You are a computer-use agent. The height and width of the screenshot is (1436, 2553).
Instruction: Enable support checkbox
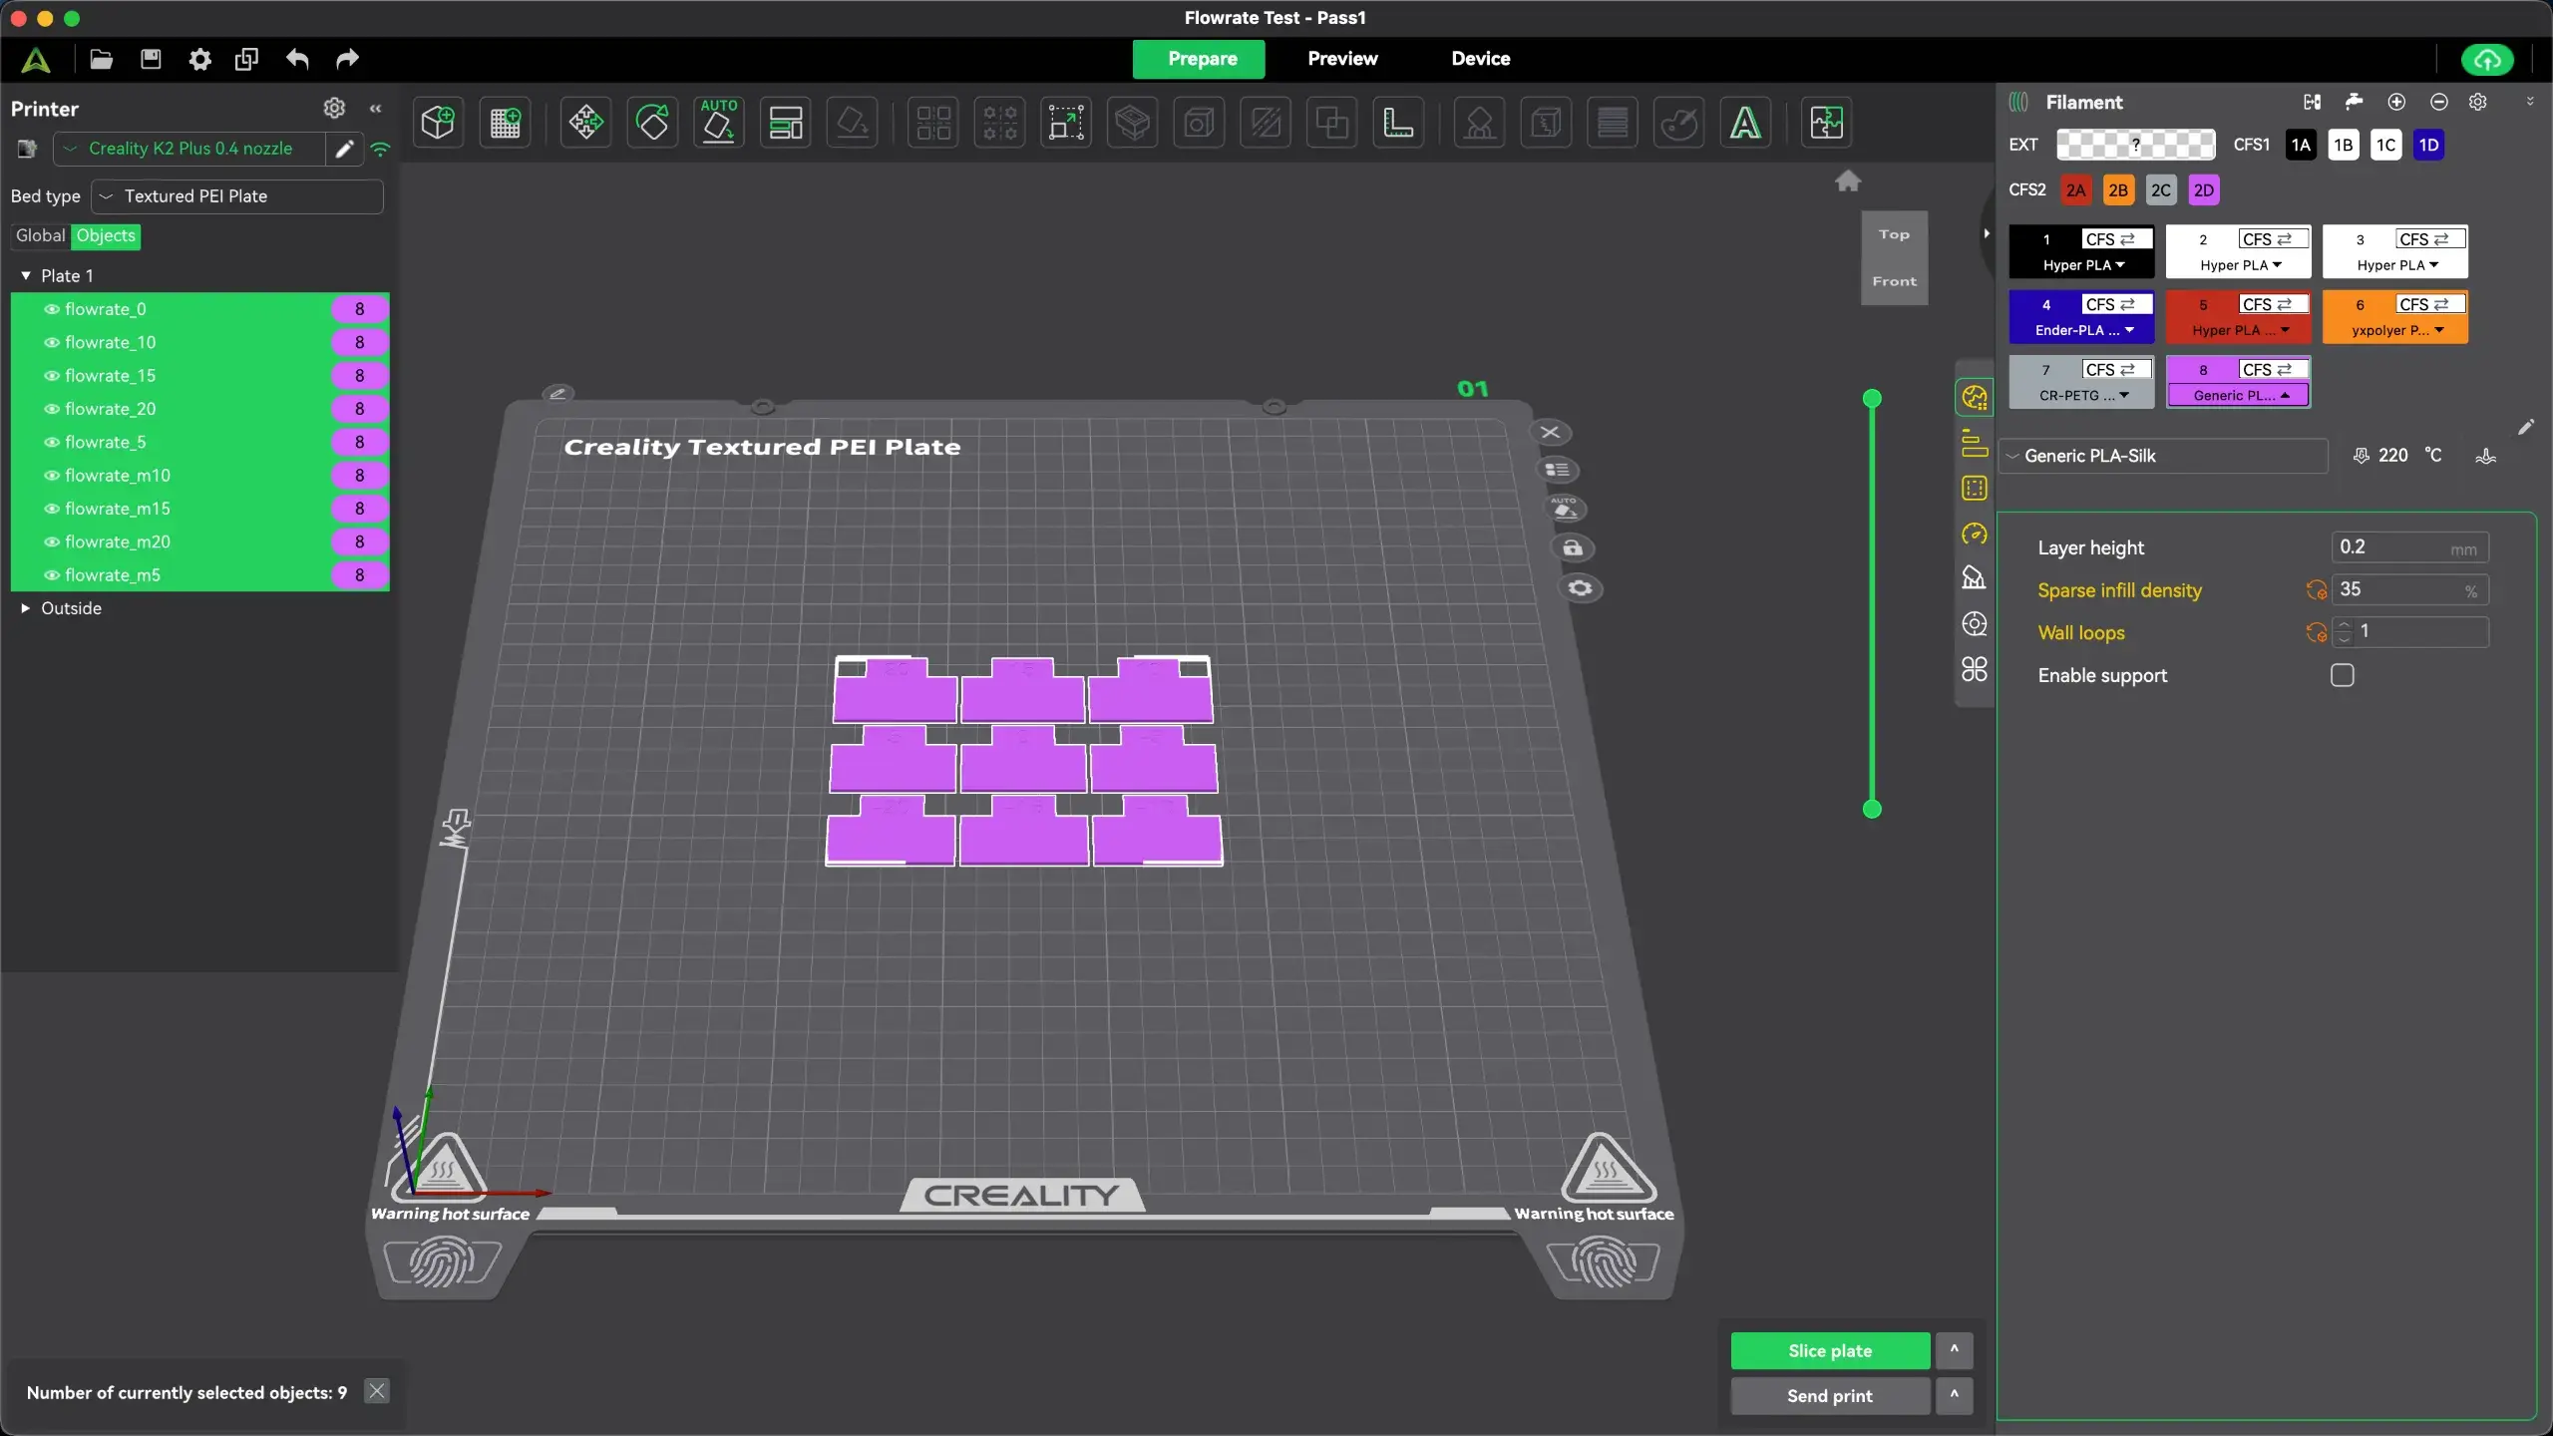(2342, 676)
